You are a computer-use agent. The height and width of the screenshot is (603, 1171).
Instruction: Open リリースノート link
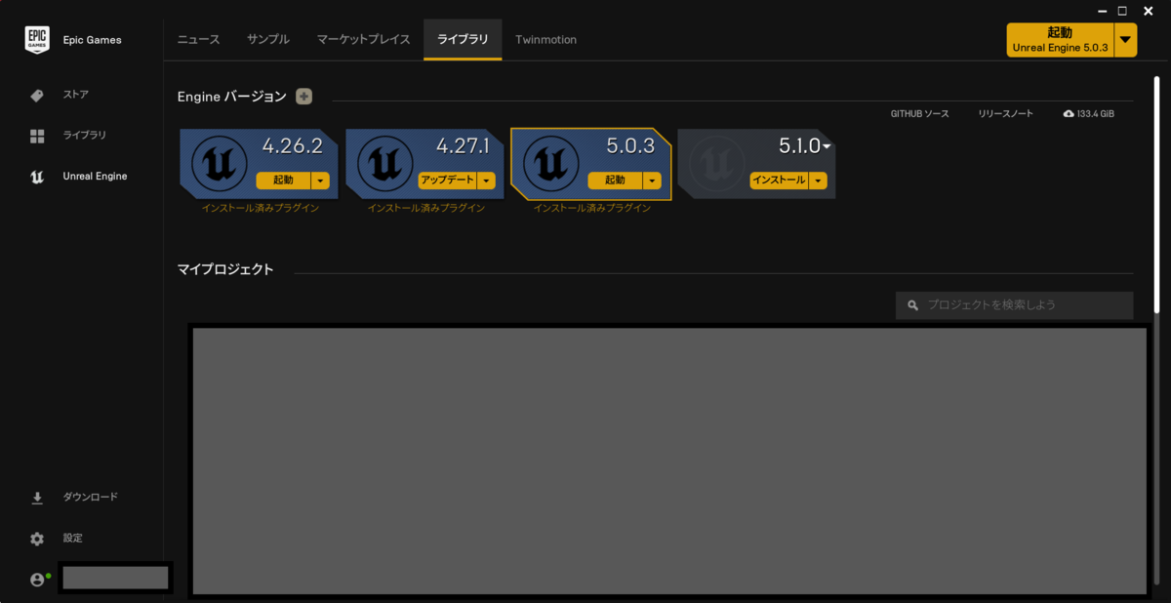[1005, 114]
